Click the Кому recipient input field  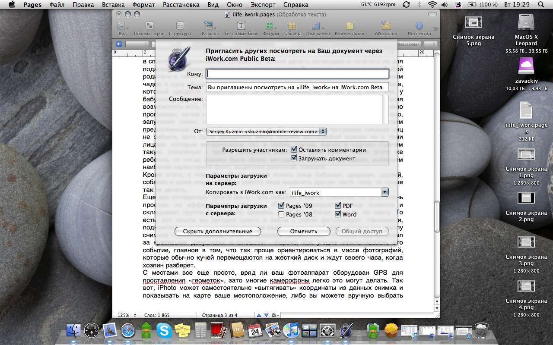(298, 74)
